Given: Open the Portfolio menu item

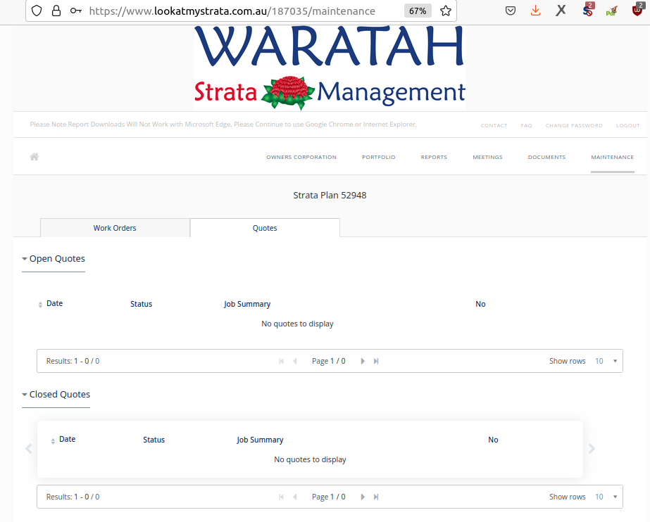Looking at the screenshot, I should click(x=379, y=158).
